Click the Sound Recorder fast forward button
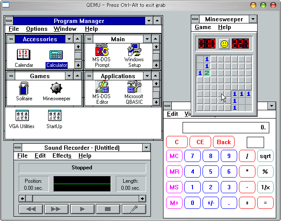The image size is (281, 221). click(56, 209)
